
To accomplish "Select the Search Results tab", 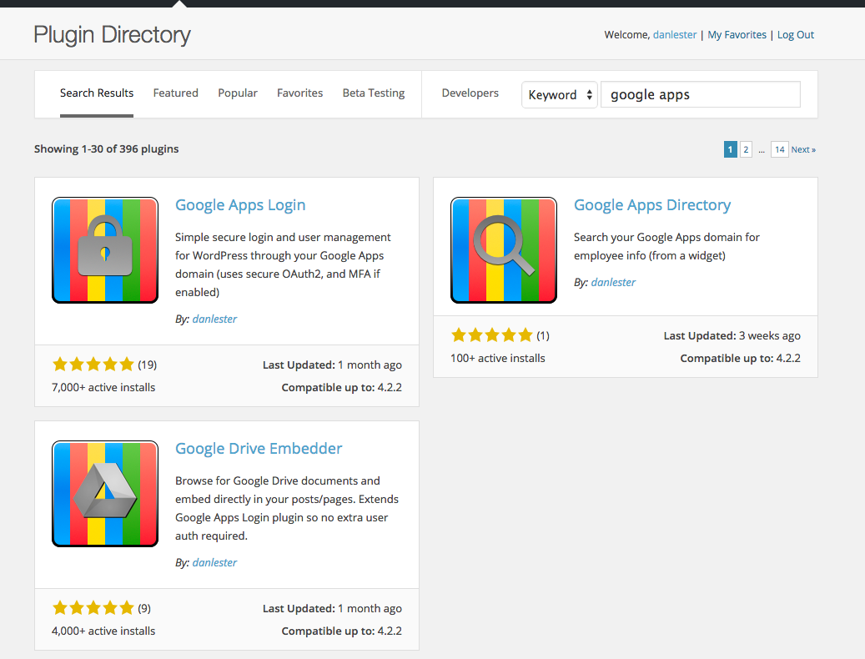I will coord(97,93).
